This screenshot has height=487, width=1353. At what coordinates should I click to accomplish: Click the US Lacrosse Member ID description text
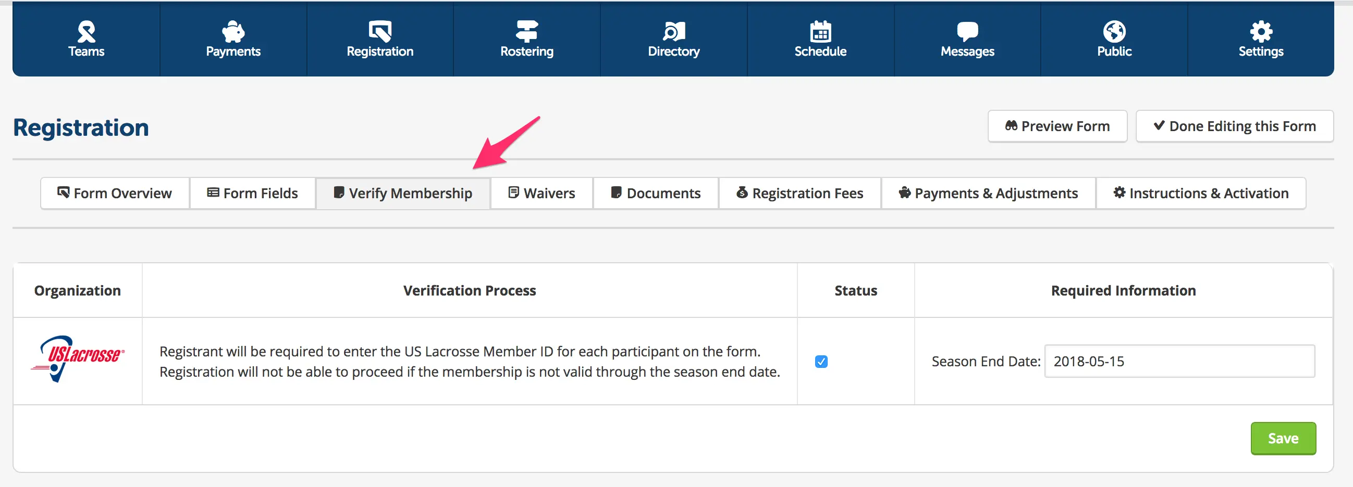pos(470,361)
